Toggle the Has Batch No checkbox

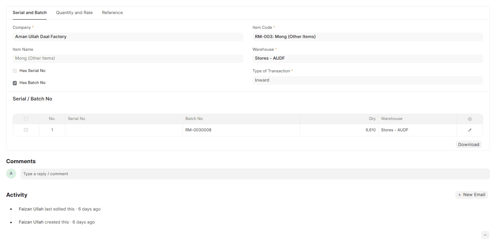(x=15, y=83)
